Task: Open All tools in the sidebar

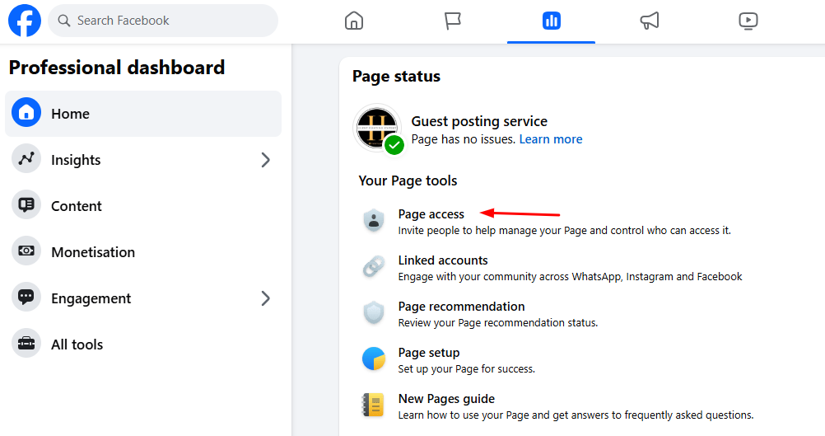Action: pyautogui.click(x=77, y=345)
